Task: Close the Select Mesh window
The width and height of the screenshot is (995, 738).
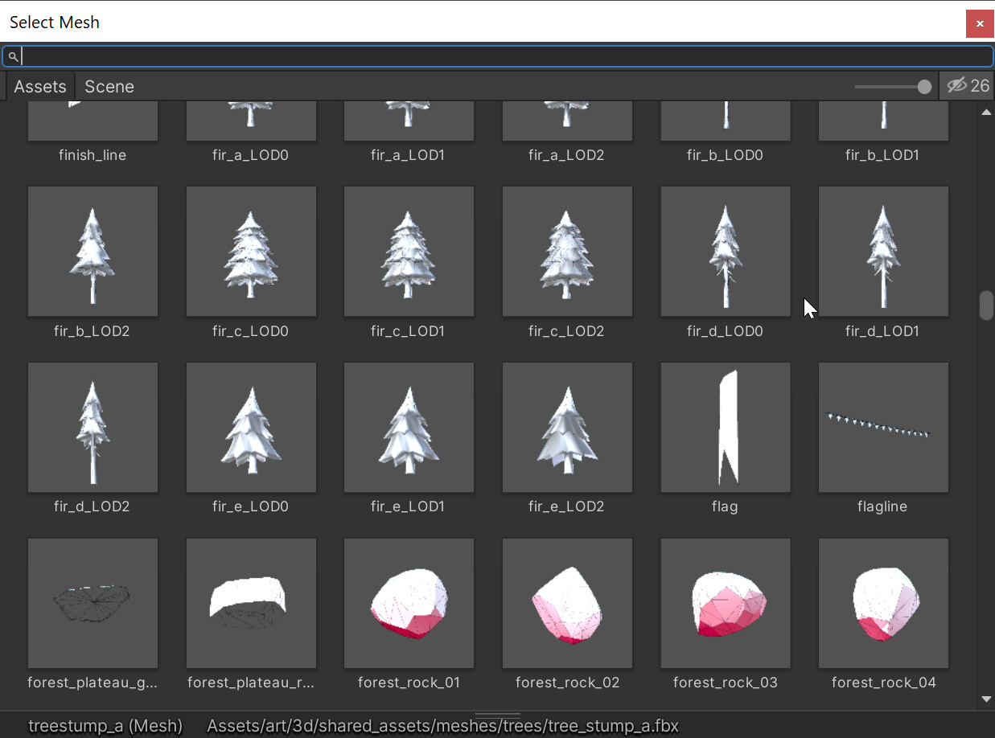Action: 980,23
